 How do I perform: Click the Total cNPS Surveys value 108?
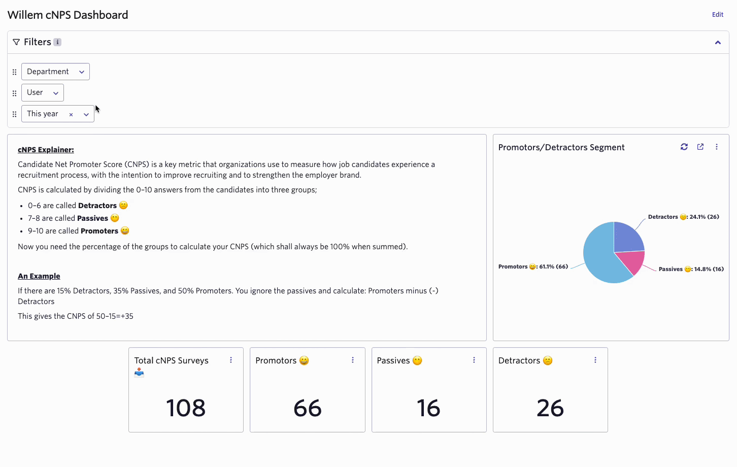tap(186, 408)
